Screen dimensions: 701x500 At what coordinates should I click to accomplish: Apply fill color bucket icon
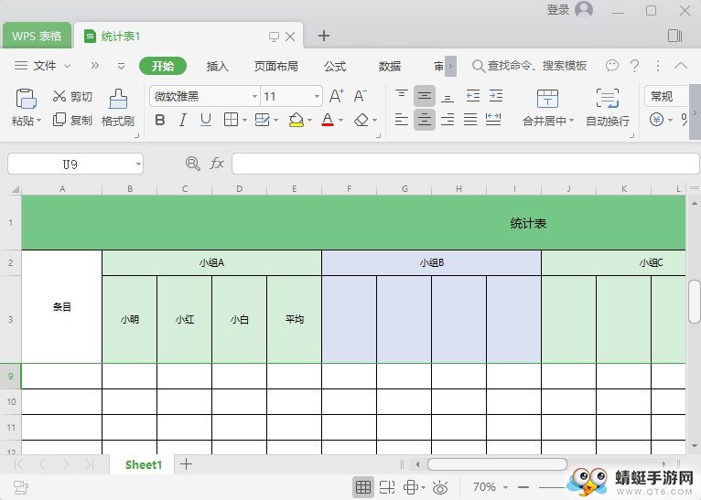tap(296, 120)
